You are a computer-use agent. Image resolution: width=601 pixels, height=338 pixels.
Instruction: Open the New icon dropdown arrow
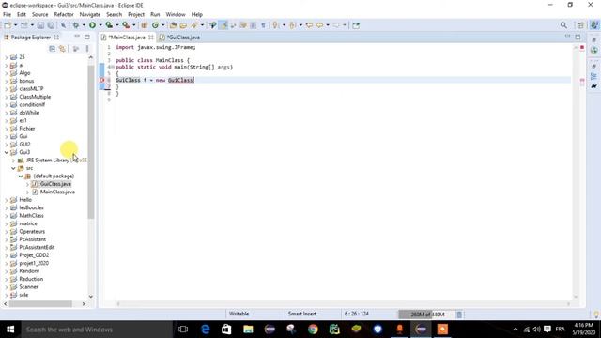[x=15, y=25]
